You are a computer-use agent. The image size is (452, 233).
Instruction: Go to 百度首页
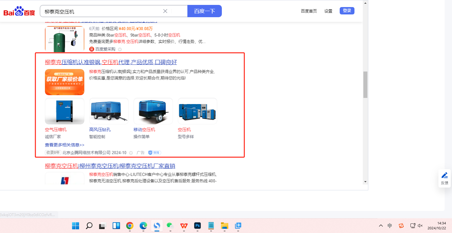pyautogui.click(x=309, y=11)
